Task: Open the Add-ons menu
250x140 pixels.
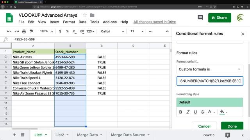Action: (110, 22)
